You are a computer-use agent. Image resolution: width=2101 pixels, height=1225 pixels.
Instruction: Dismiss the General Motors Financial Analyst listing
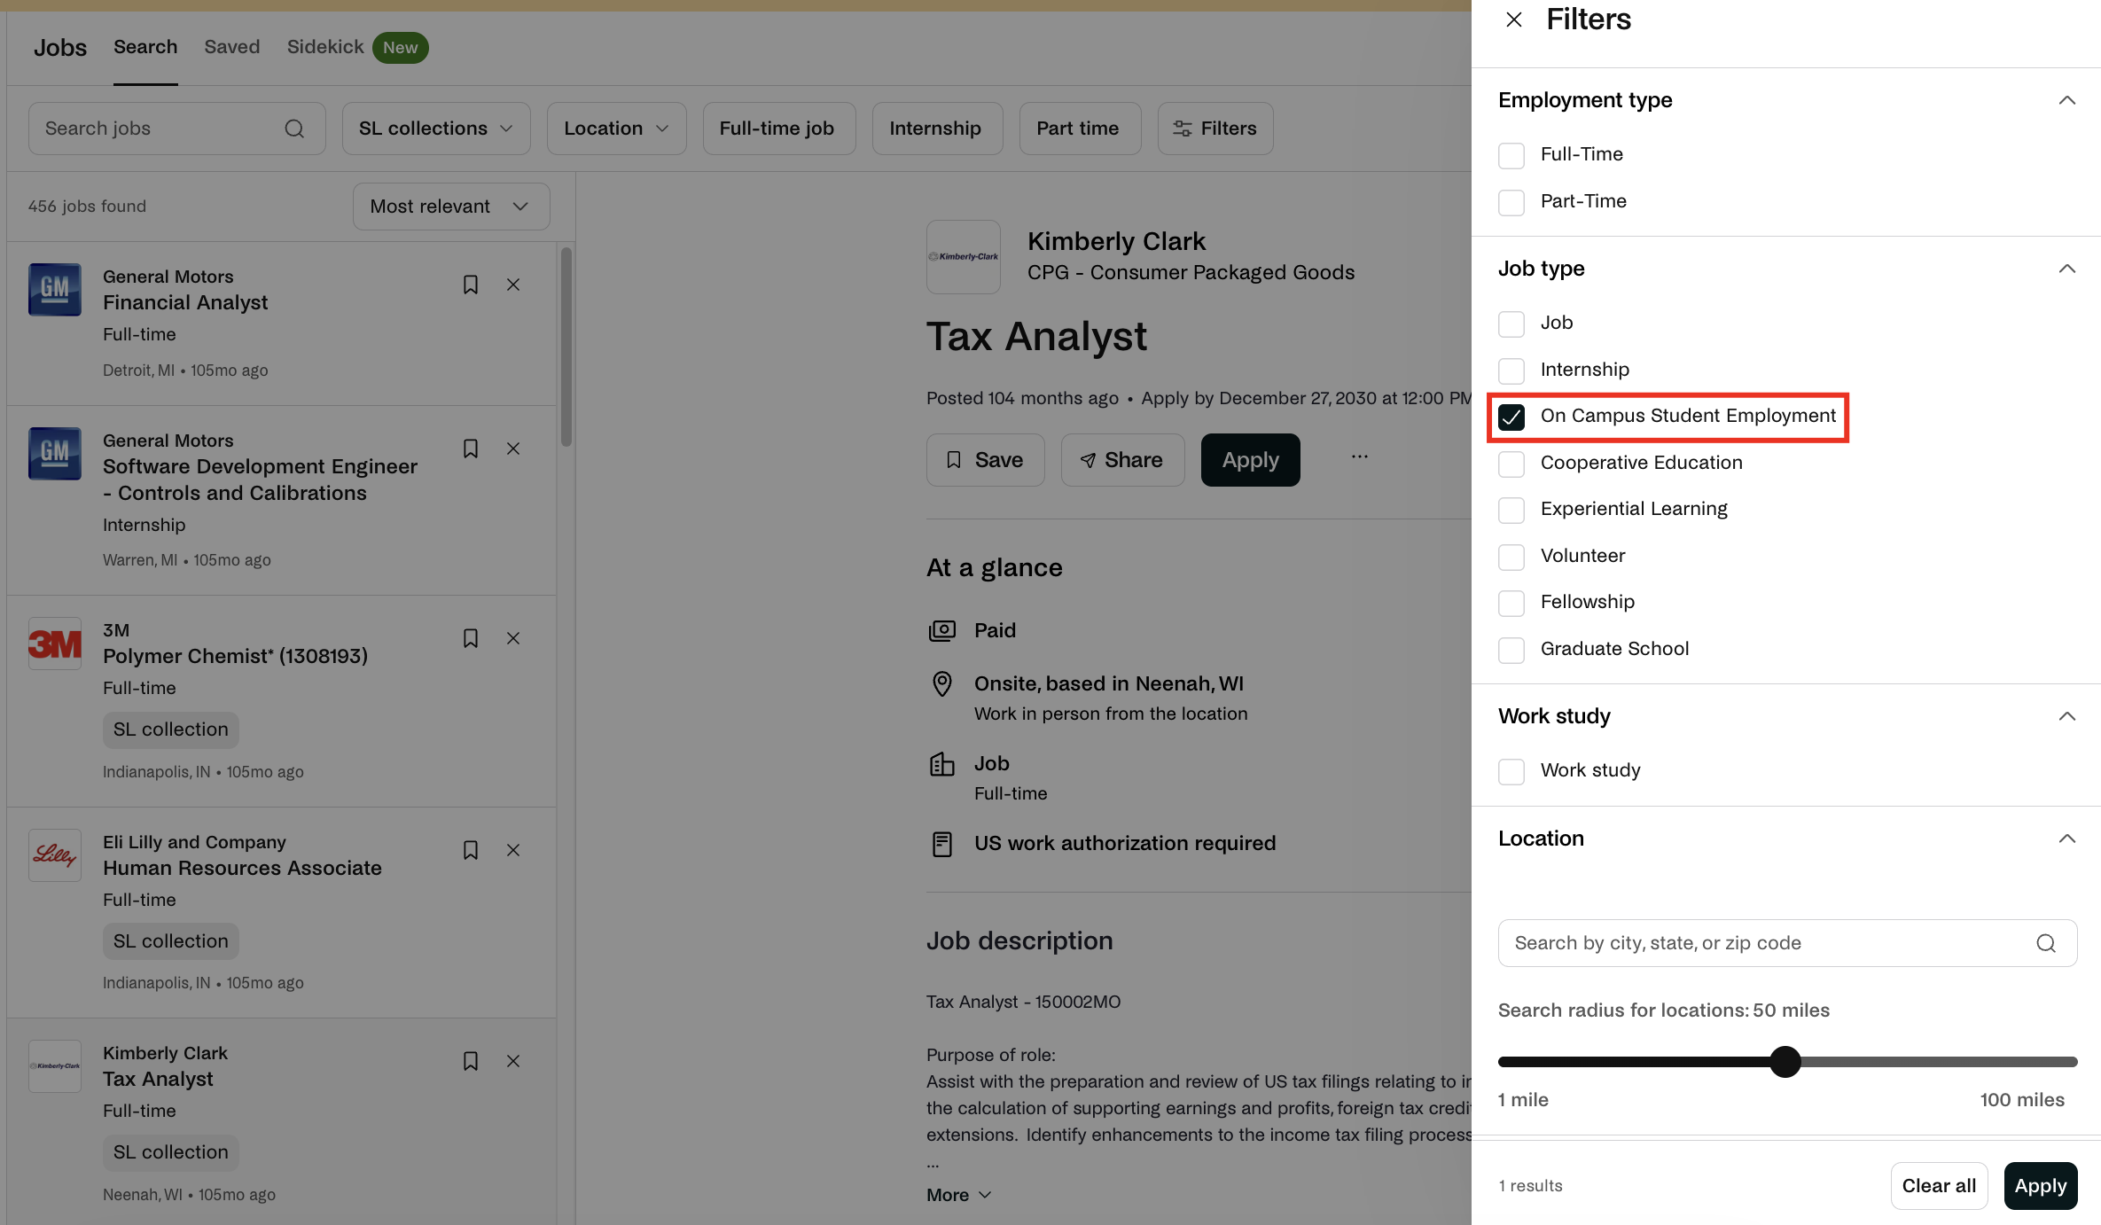[x=513, y=285]
